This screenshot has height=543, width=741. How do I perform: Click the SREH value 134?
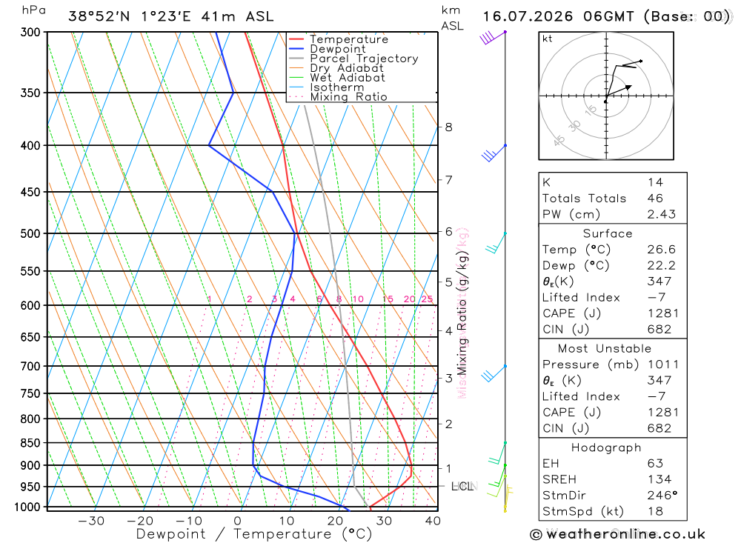[660, 480]
